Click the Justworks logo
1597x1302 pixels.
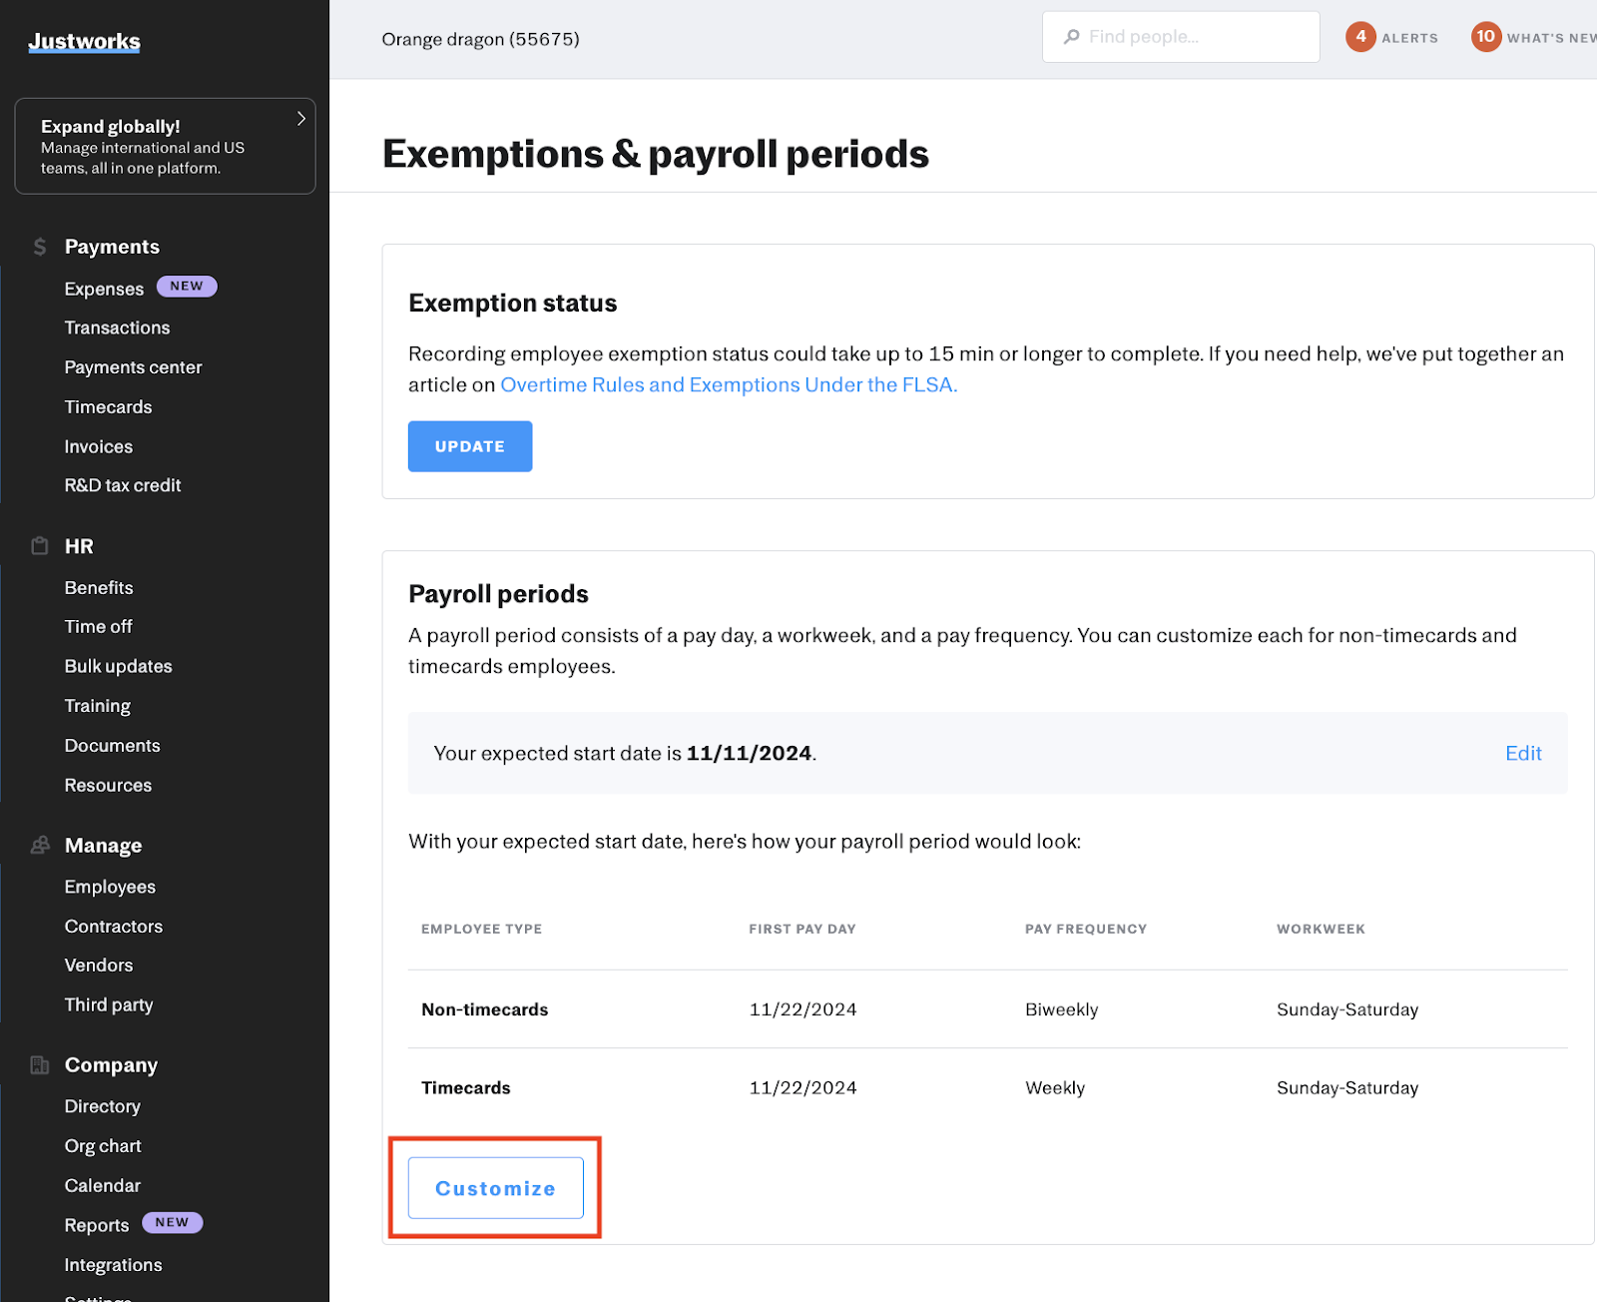coord(84,42)
